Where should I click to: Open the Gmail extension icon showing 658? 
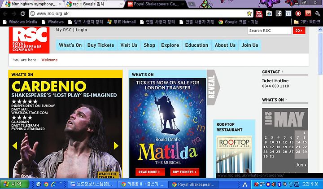click(x=259, y=14)
